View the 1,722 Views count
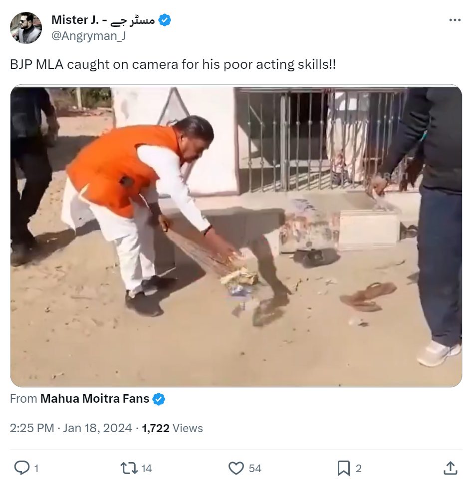Image resolution: width=471 pixels, height=486 pixels. (x=172, y=428)
